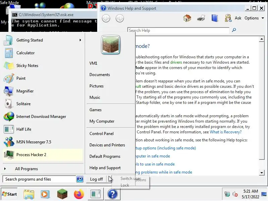Open My Computer

(x=102, y=121)
